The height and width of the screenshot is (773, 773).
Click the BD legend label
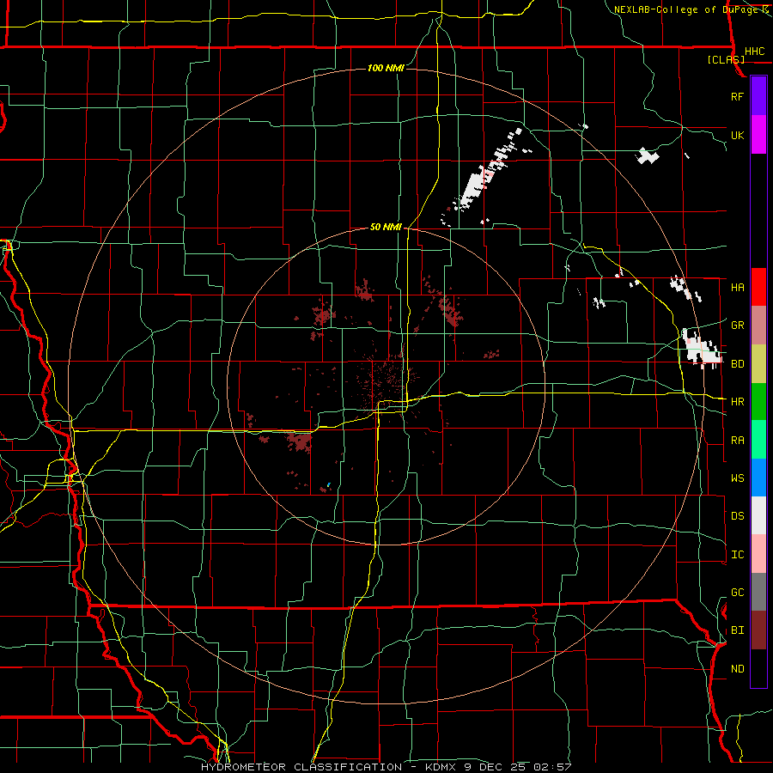pos(737,364)
